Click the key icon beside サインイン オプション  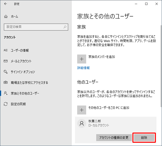tap(6, 72)
